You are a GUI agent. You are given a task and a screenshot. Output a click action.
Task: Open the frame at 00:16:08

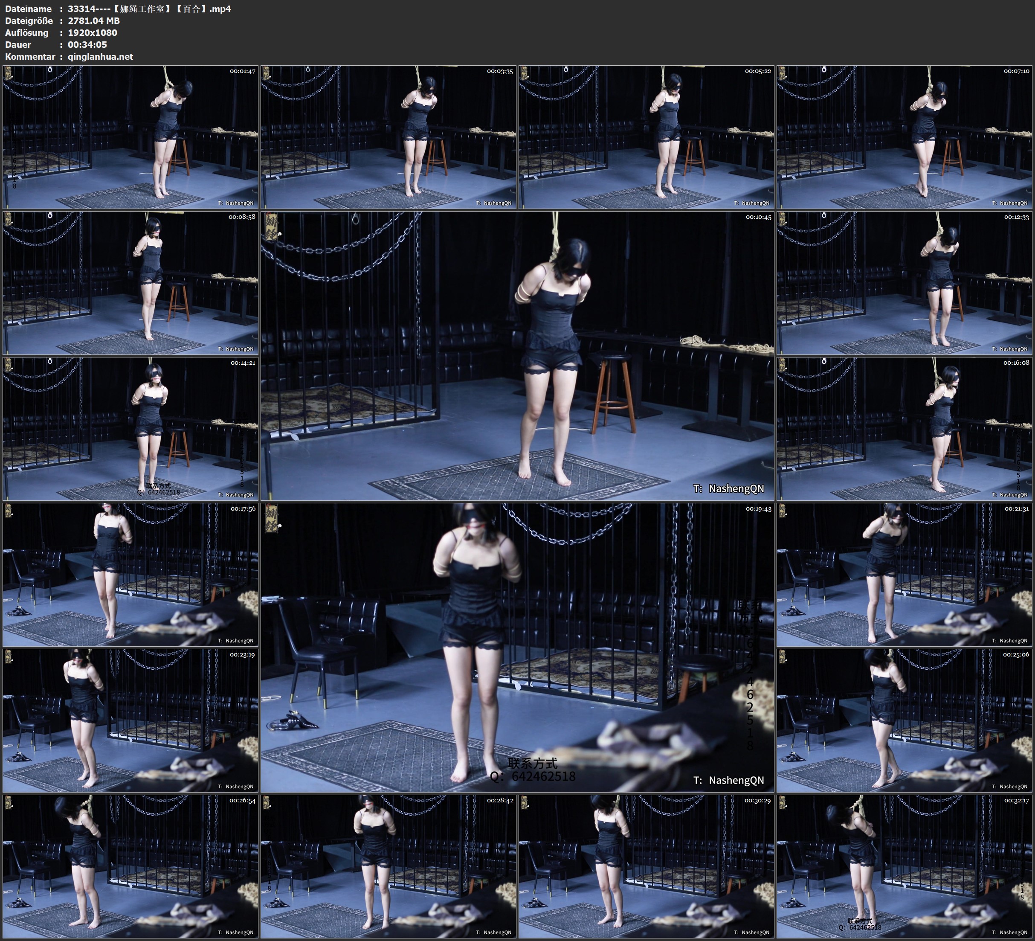905,429
